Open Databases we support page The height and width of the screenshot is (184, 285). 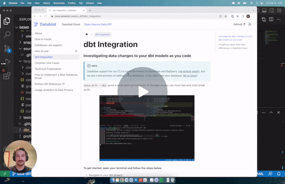pos(48,45)
